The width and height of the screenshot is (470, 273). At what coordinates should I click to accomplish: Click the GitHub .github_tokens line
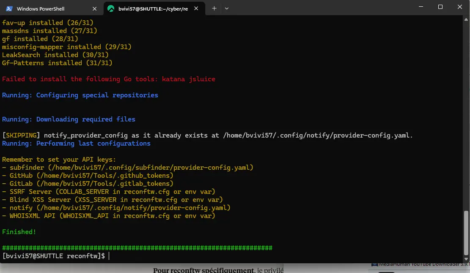88,176
